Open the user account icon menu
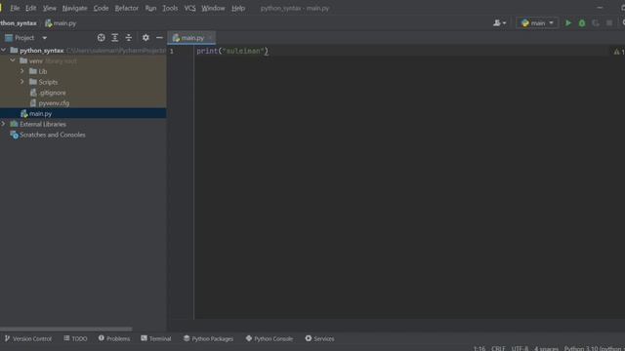Image resolution: width=625 pixels, height=351 pixels. [499, 23]
